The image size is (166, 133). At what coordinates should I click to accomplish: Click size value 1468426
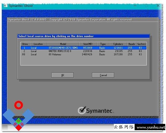(87, 54)
